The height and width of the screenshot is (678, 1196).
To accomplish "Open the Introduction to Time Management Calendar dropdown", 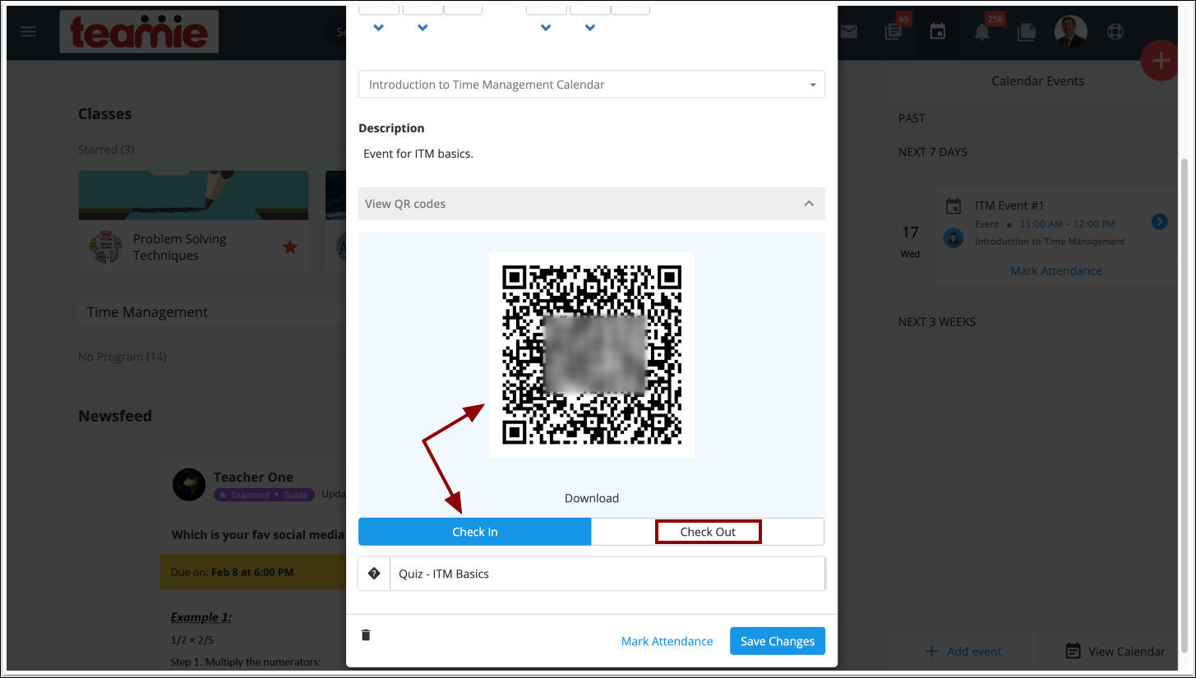I will [592, 85].
